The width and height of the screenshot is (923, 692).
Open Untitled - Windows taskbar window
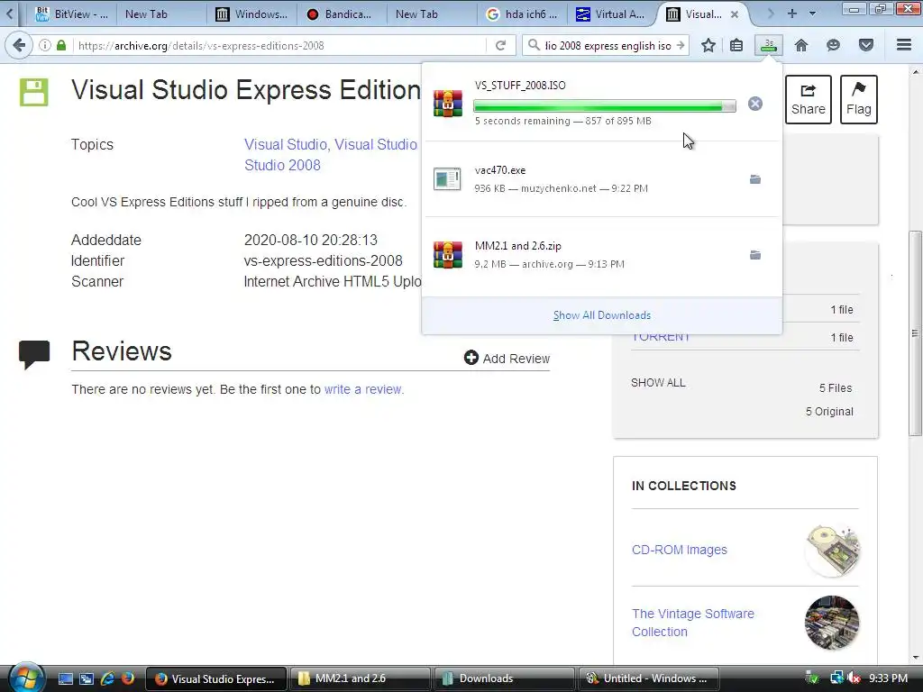(648, 678)
